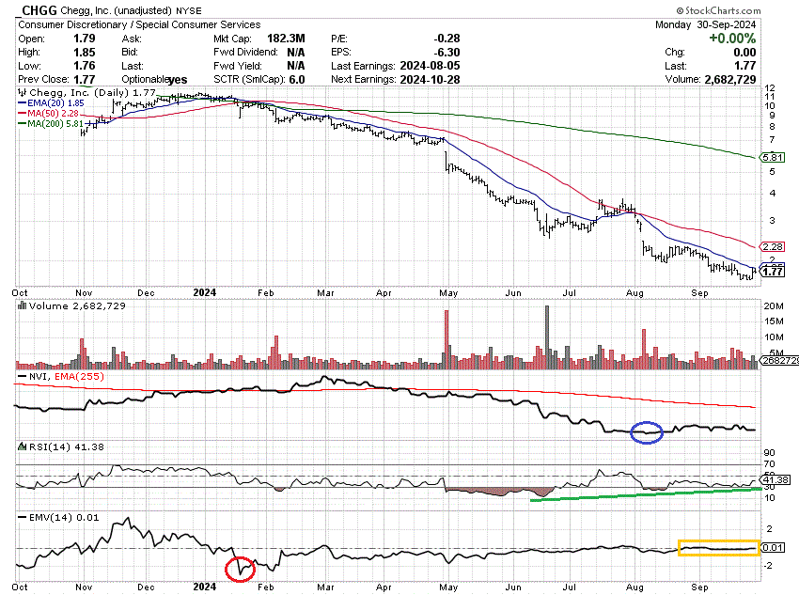Click the last price 1.77 marker on price axis
The image size is (799, 595).
point(771,272)
